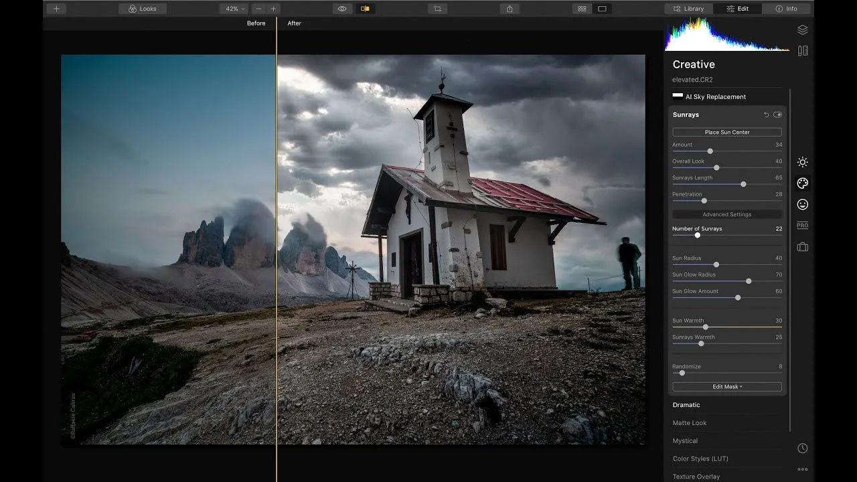Open the History clock icon
The width and height of the screenshot is (857, 482).
(803, 448)
